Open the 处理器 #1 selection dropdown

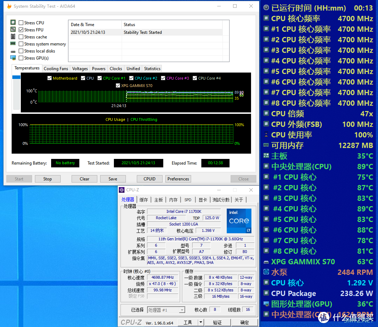(x=182, y=310)
